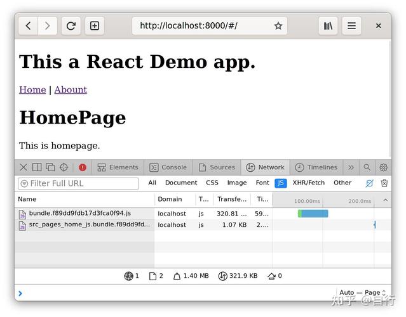The height and width of the screenshot is (317, 406).
Task: Sort by the Domain column header
Action: [175, 200]
